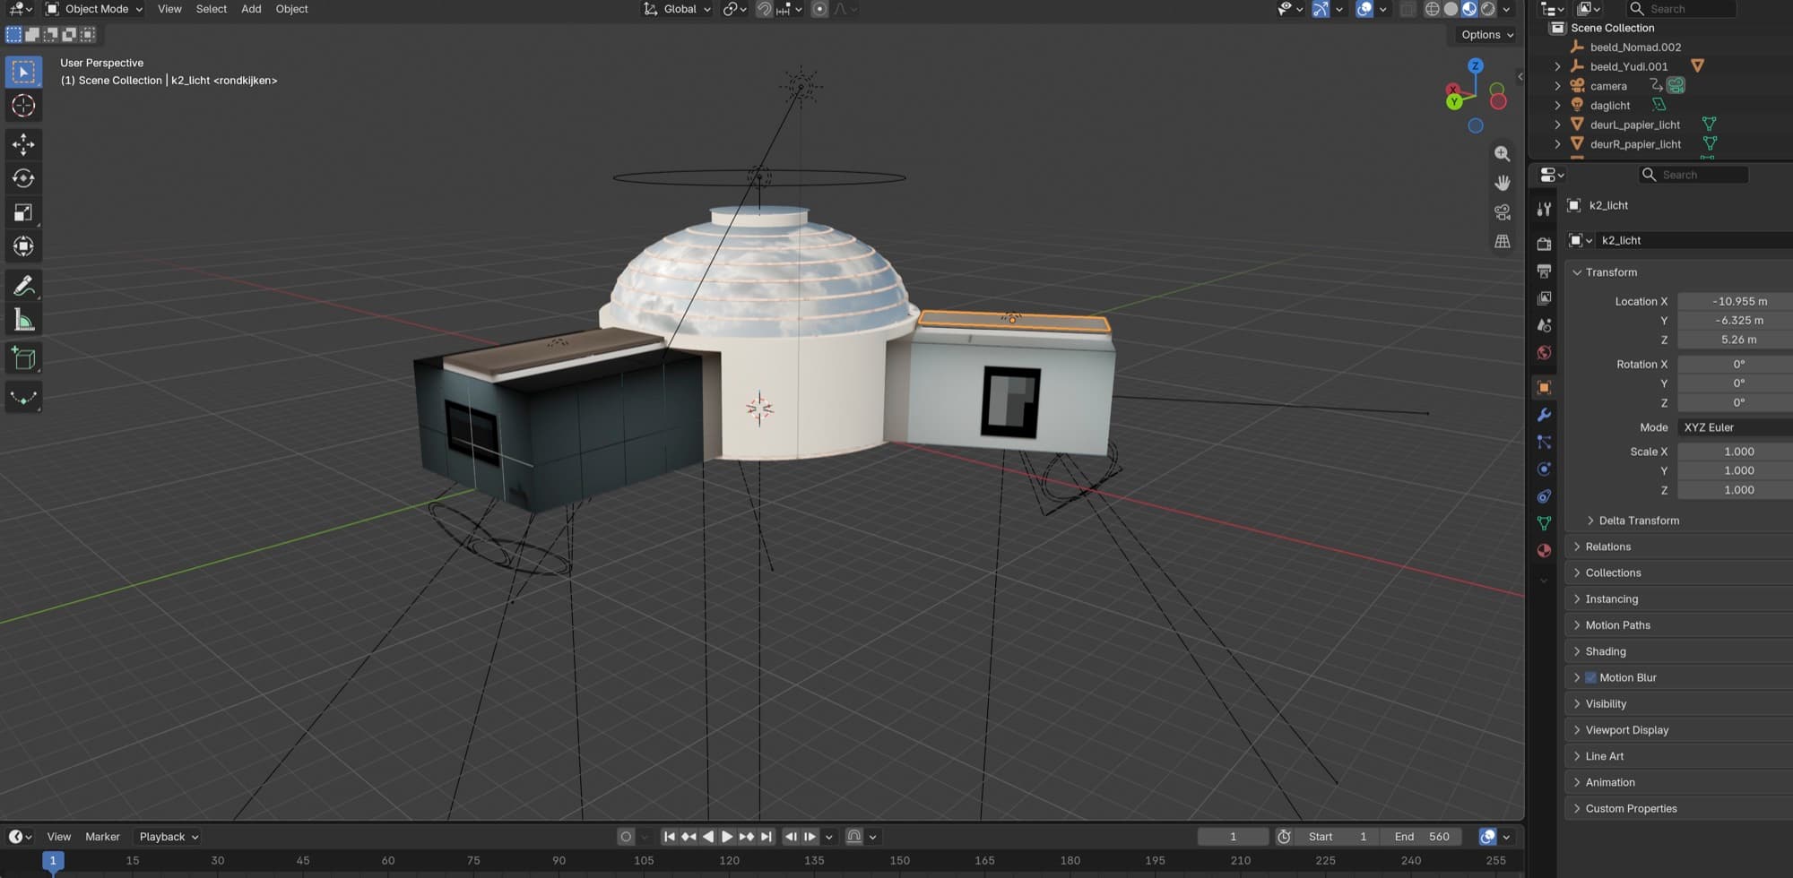Click the viewport zoom magnifier icon

point(1503,154)
